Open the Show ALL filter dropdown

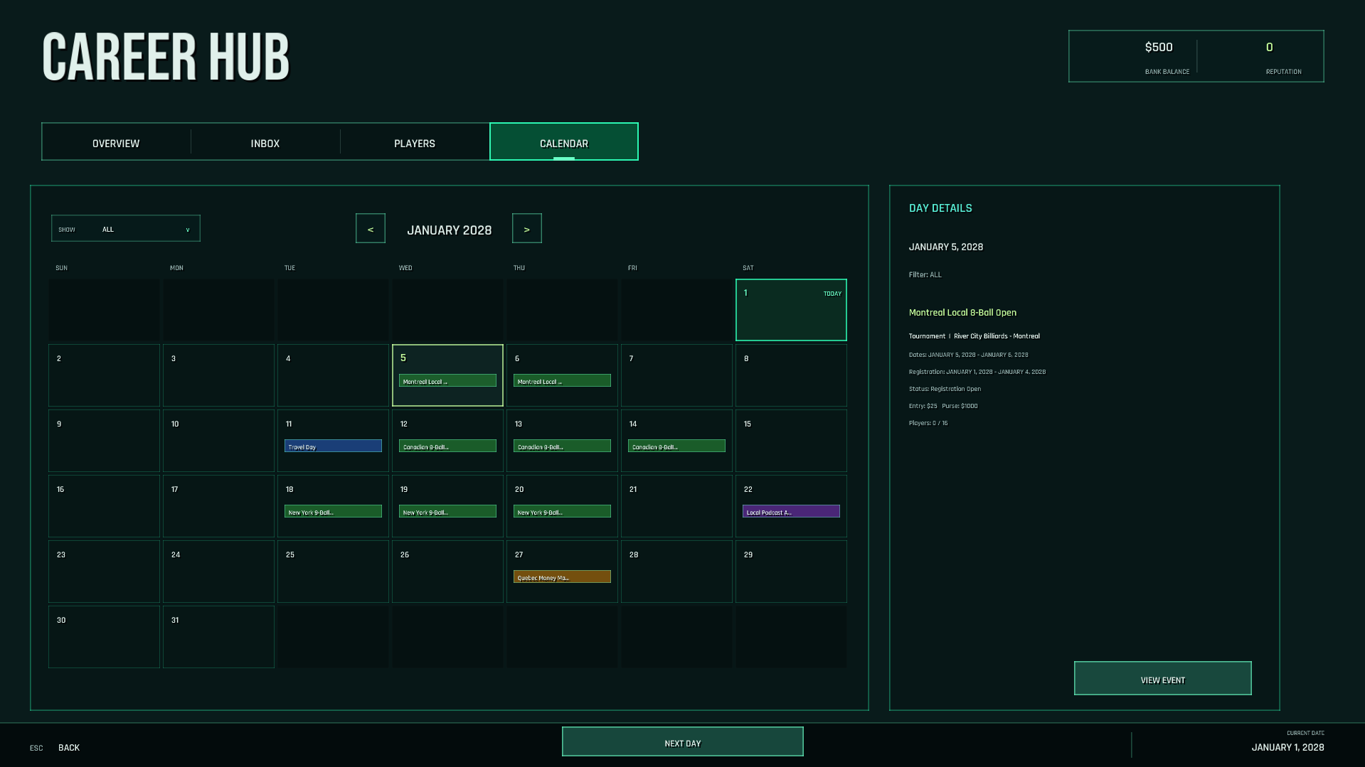point(126,229)
